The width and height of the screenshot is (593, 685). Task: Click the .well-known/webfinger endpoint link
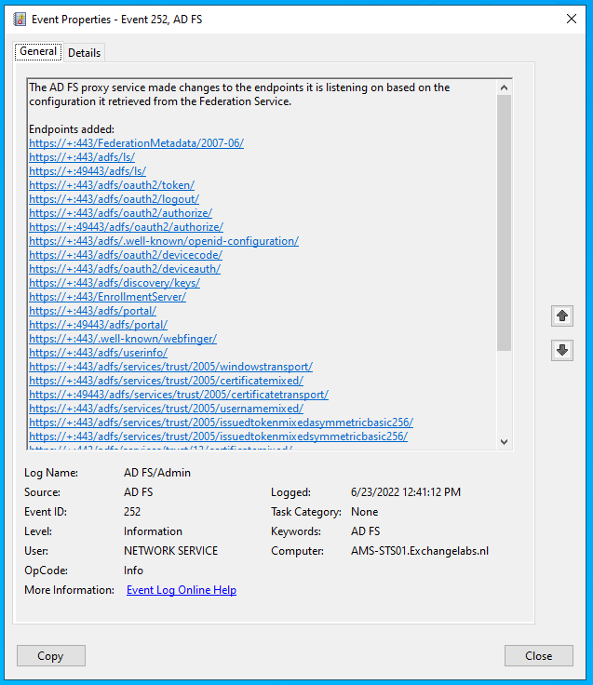pos(123,339)
